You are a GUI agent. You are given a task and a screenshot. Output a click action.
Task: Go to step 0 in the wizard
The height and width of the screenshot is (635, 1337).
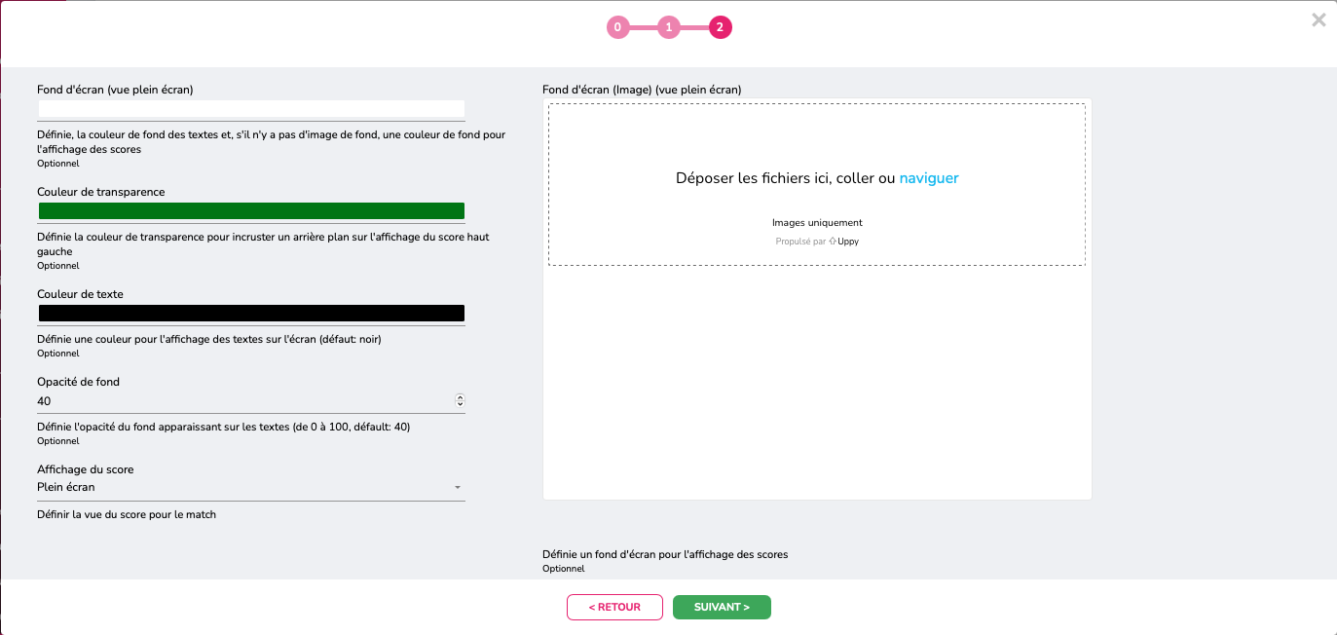click(617, 27)
